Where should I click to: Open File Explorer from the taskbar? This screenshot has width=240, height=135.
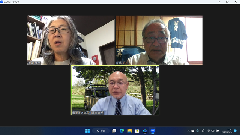(129, 131)
